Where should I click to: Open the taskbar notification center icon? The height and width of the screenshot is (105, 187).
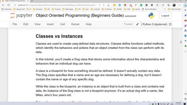(x=185, y=104)
